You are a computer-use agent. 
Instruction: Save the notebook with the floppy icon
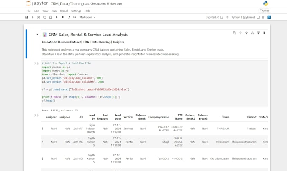(x=27, y=17)
